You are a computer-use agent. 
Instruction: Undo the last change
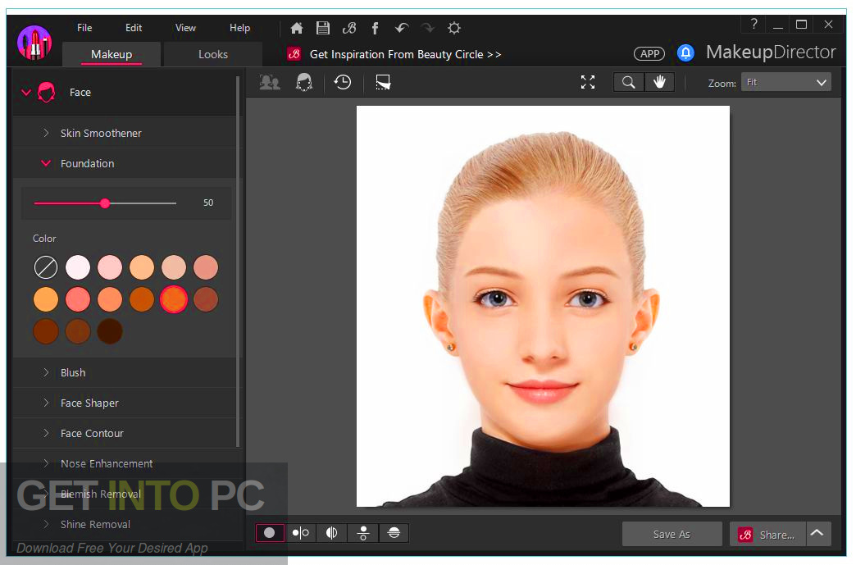click(x=401, y=28)
